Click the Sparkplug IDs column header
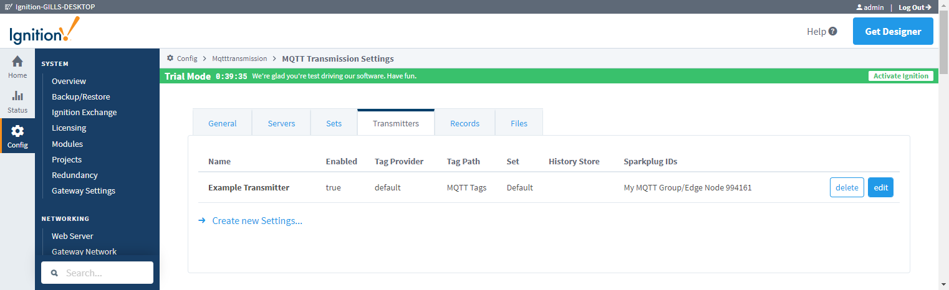 [650, 161]
